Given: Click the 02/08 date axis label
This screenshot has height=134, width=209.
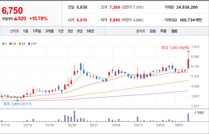Looking at the screenshot, I should [72, 125].
